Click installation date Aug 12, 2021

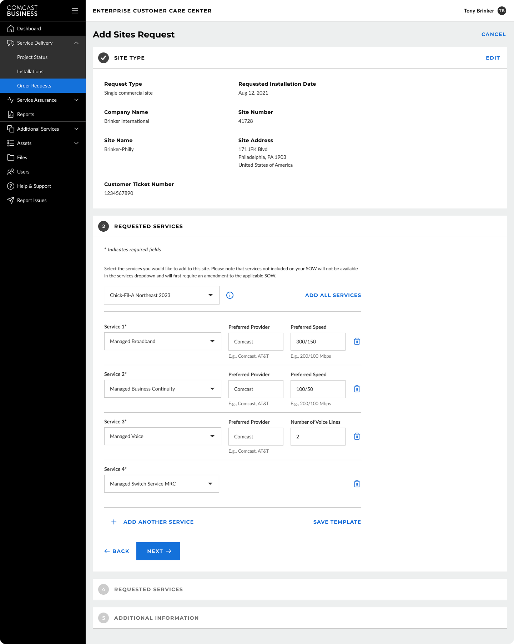point(253,93)
